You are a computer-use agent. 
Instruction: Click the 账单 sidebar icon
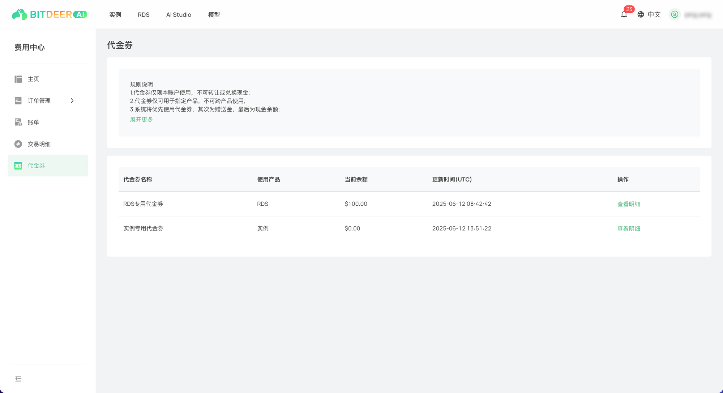18,122
